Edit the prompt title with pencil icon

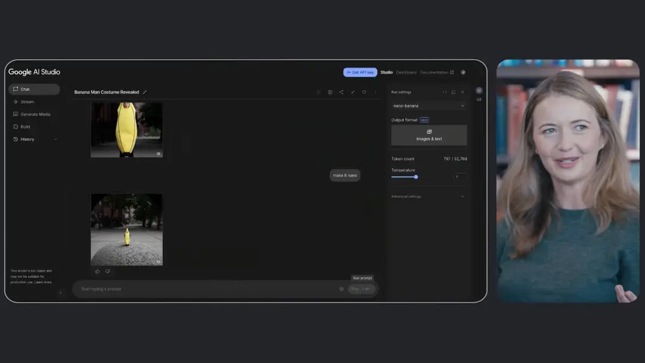(x=145, y=92)
